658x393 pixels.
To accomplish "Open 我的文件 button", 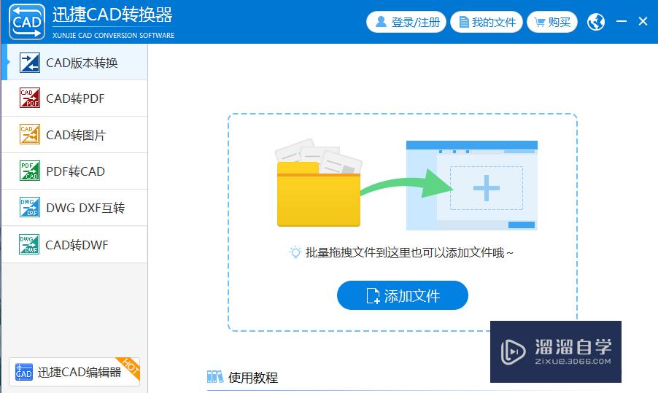I will pyautogui.click(x=487, y=22).
